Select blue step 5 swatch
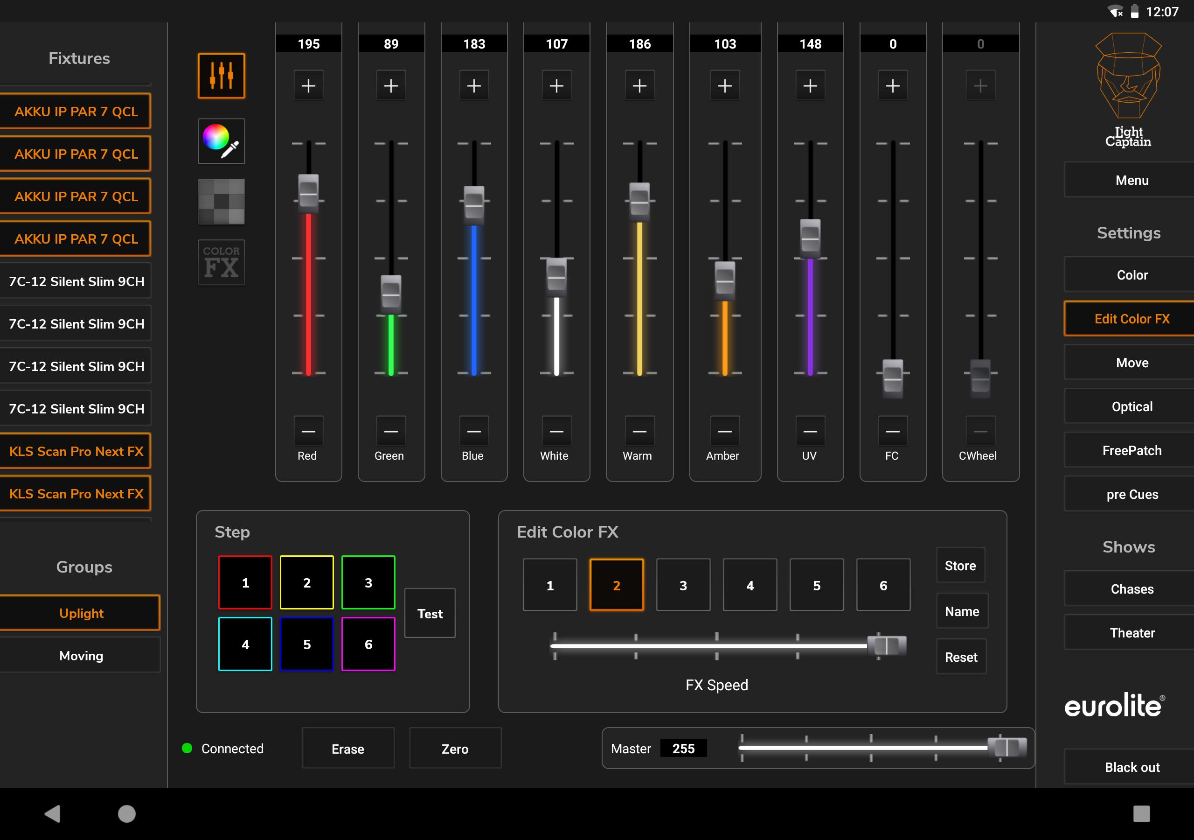 307,644
